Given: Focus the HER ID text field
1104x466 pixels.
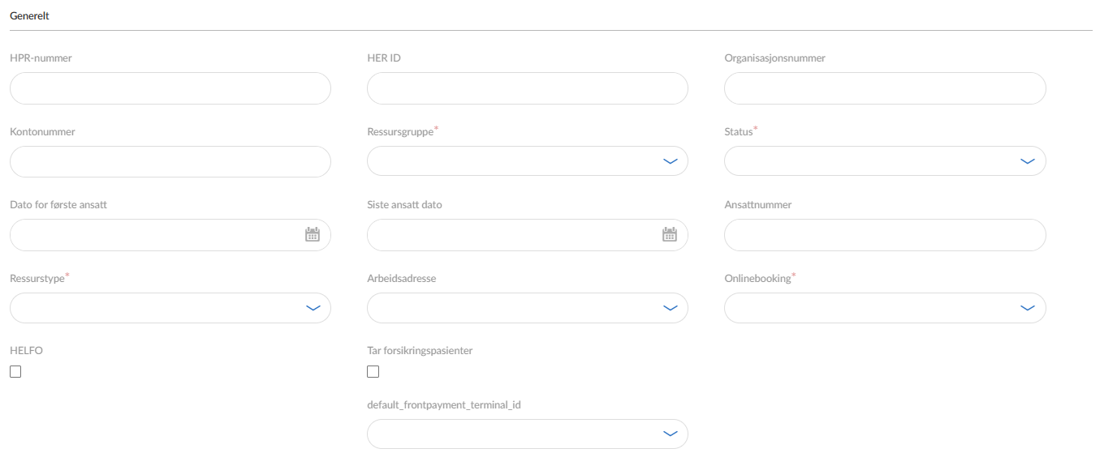Looking at the screenshot, I should (x=527, y=88).
